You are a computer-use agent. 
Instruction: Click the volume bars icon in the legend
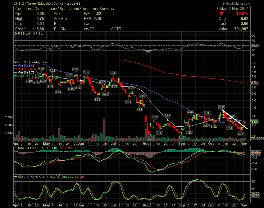16,75
